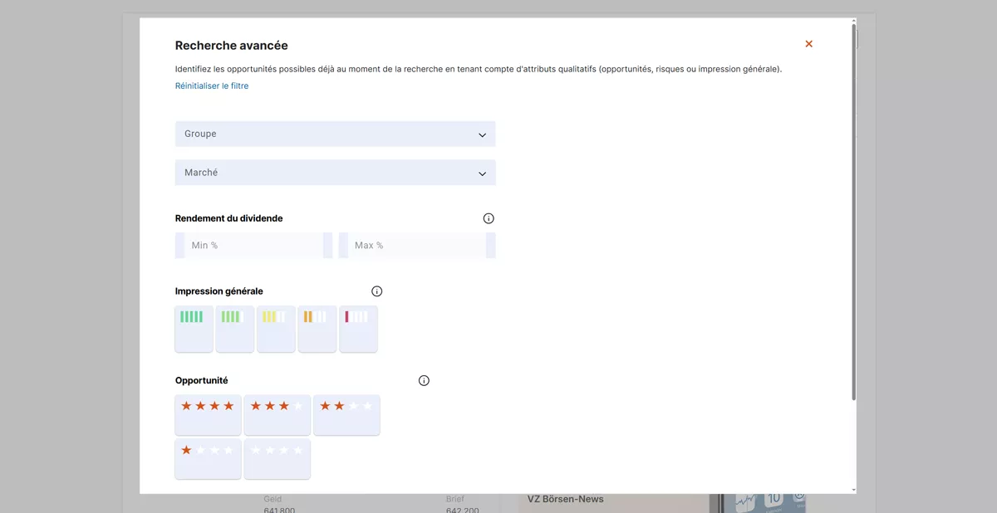
Task: Select four light-green bars impression rating
Action: tap(235, 329)
